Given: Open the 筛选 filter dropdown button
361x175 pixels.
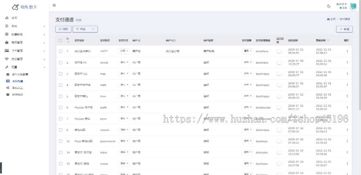Looking at the screenshot, I should click(85, 29).
